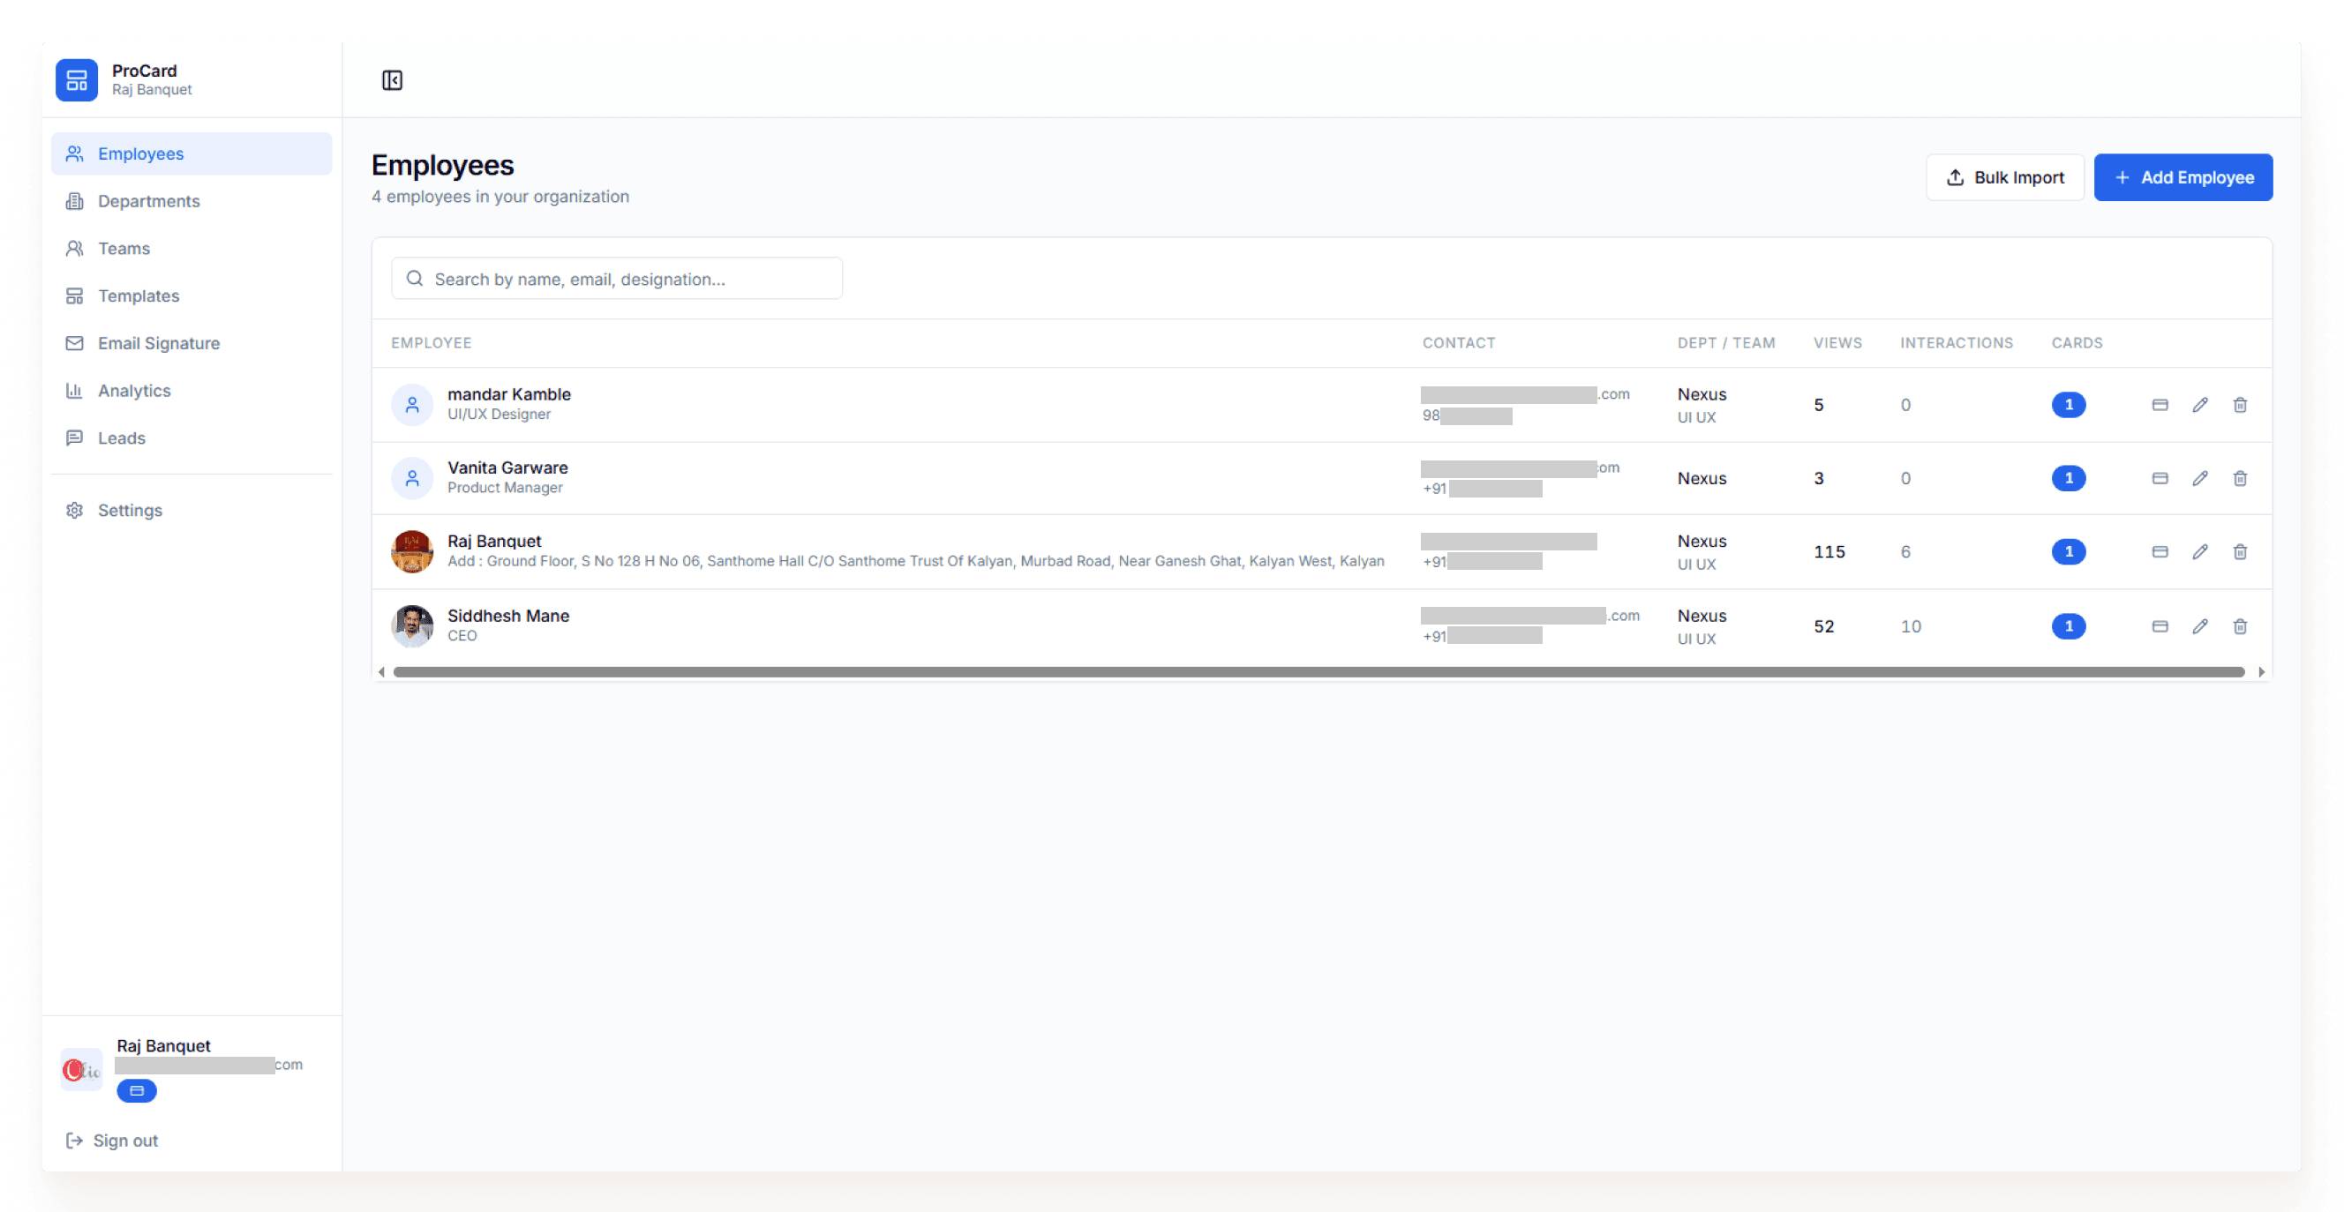The width and height of the screenshot is (2344, 1212).
Task: Delete Raj Banquet row using trash icon
Action: 2239,552
